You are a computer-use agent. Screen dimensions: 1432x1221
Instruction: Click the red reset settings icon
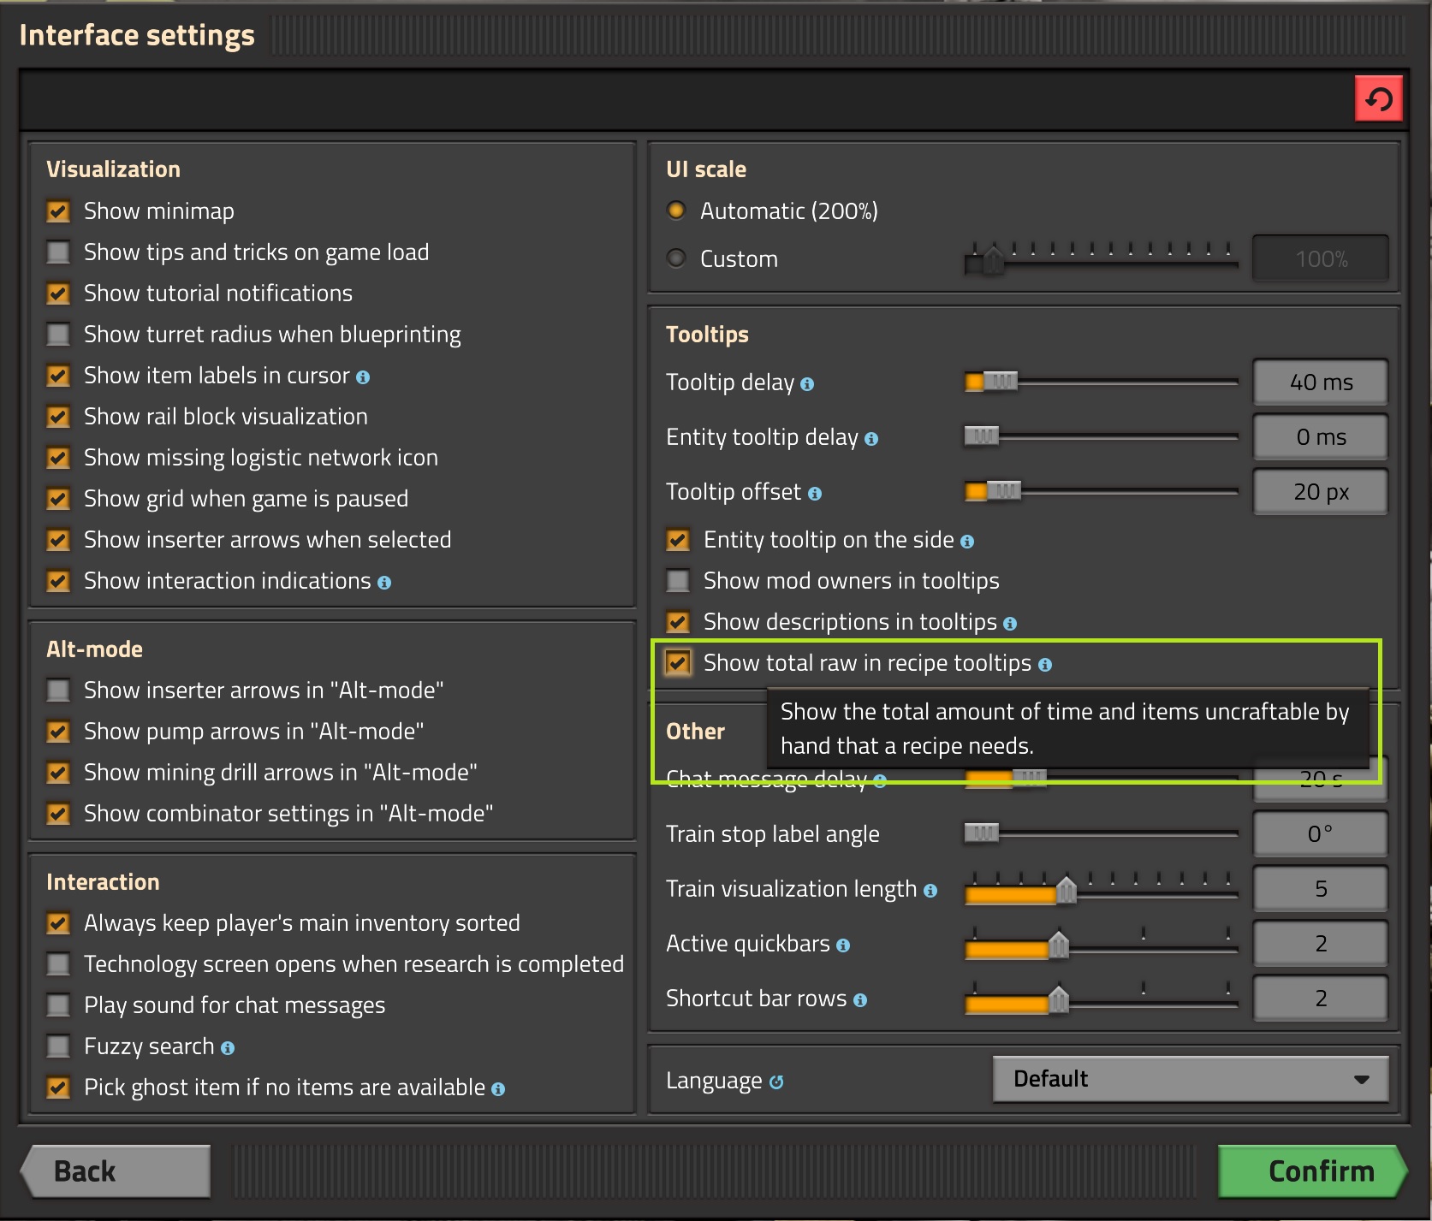coord(1378,99)
